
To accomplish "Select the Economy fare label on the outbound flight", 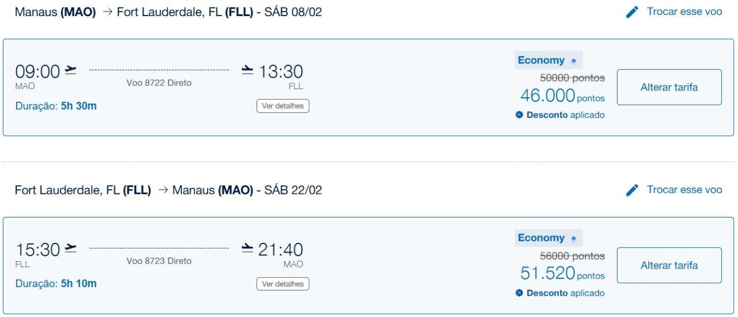I will click(x=541, y=60).
